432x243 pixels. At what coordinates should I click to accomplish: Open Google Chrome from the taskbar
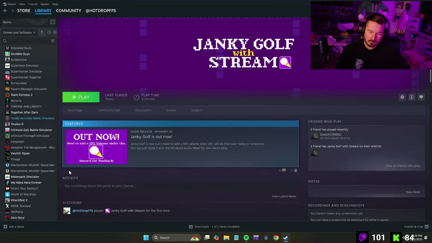(x=276, y=238)
